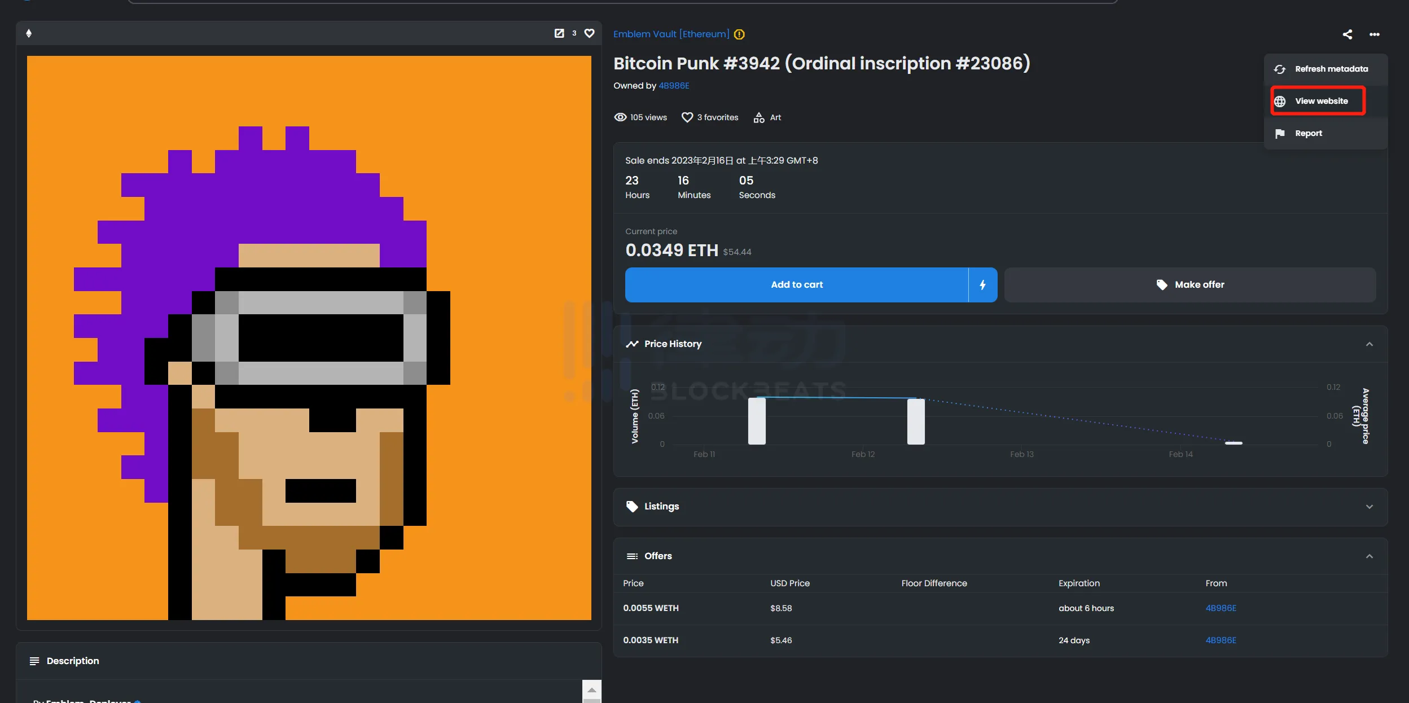
Task: Click the yellow warning icon beside collection name
Action: point(739,34)
